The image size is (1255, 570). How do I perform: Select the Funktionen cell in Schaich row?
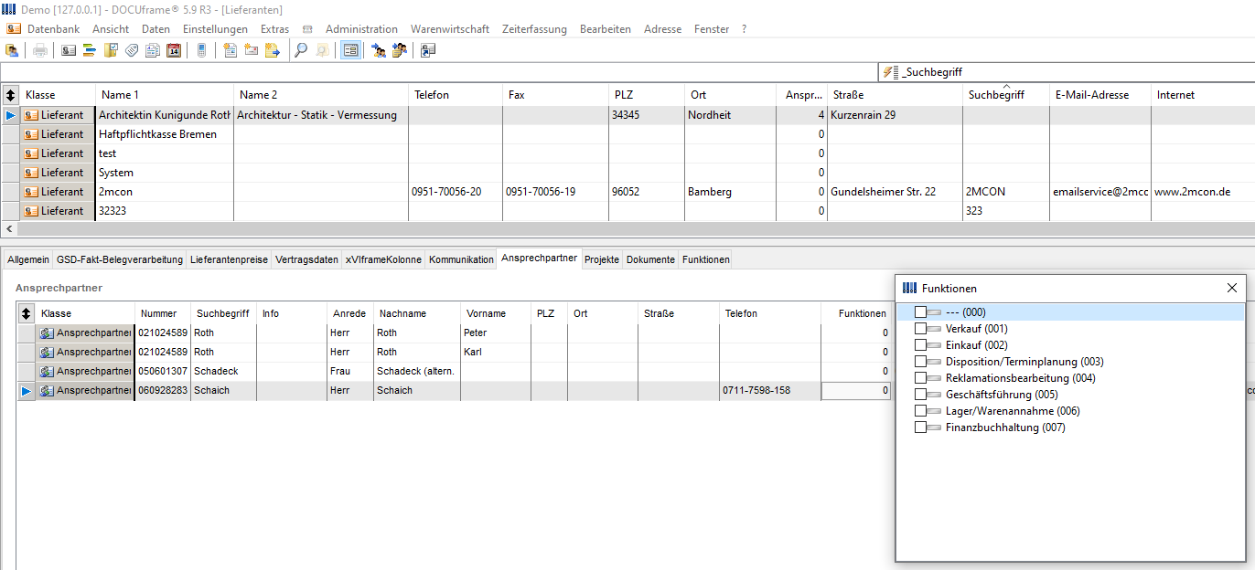(x=857, y=390)
